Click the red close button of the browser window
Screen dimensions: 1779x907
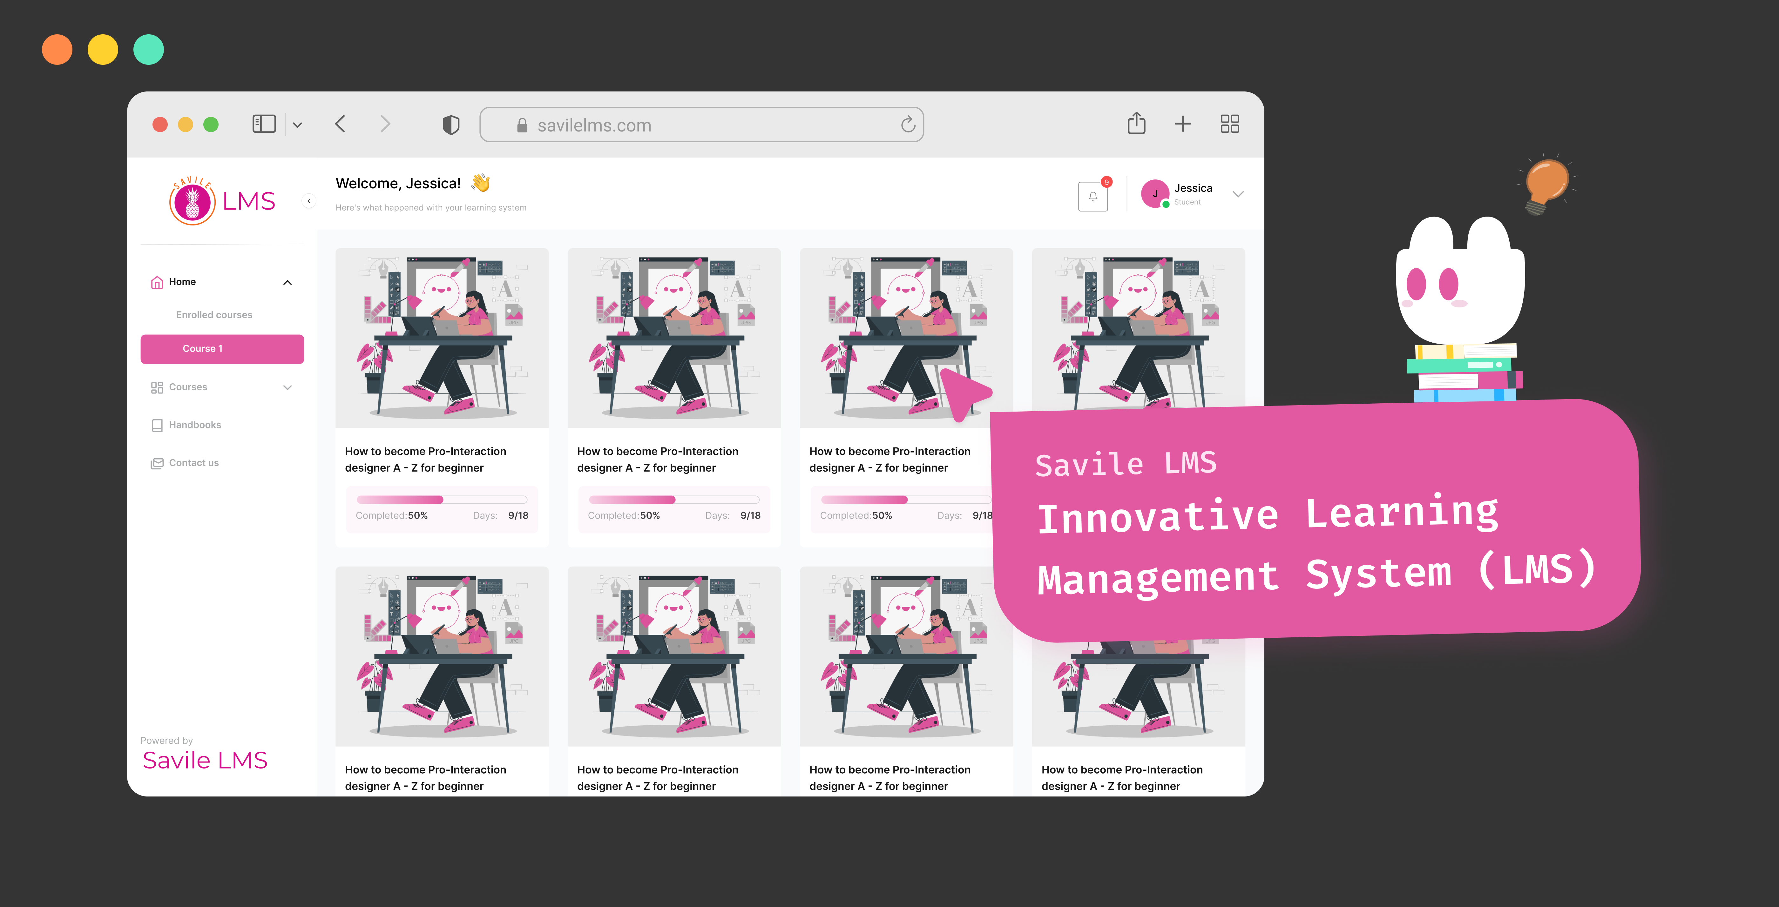tap(160, 124)
